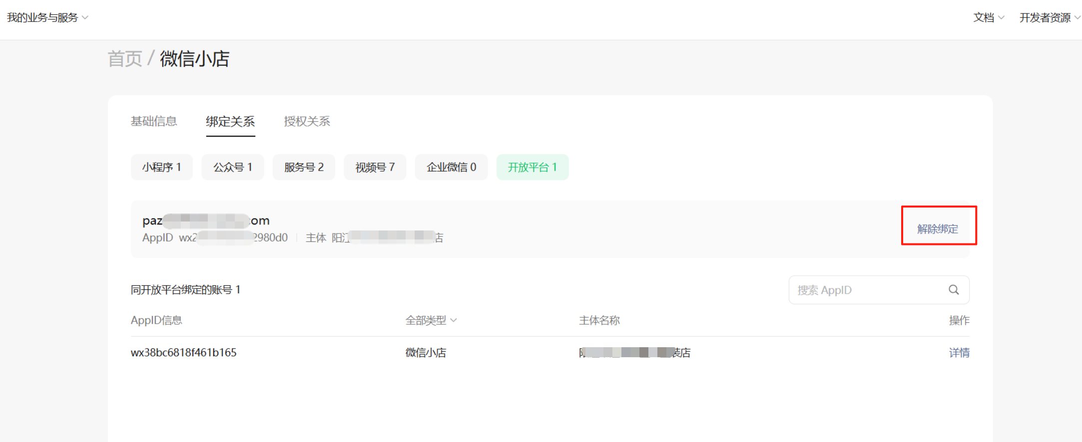1082x442 pixels.
Task: Expand the 文档 dropdown
Action: (x=988, y=17)
